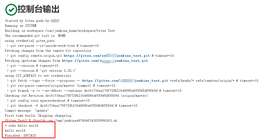Click 'The recommended git tool is: NONE' line
Viewport: 263px width, 139px height.
[35, 36]
